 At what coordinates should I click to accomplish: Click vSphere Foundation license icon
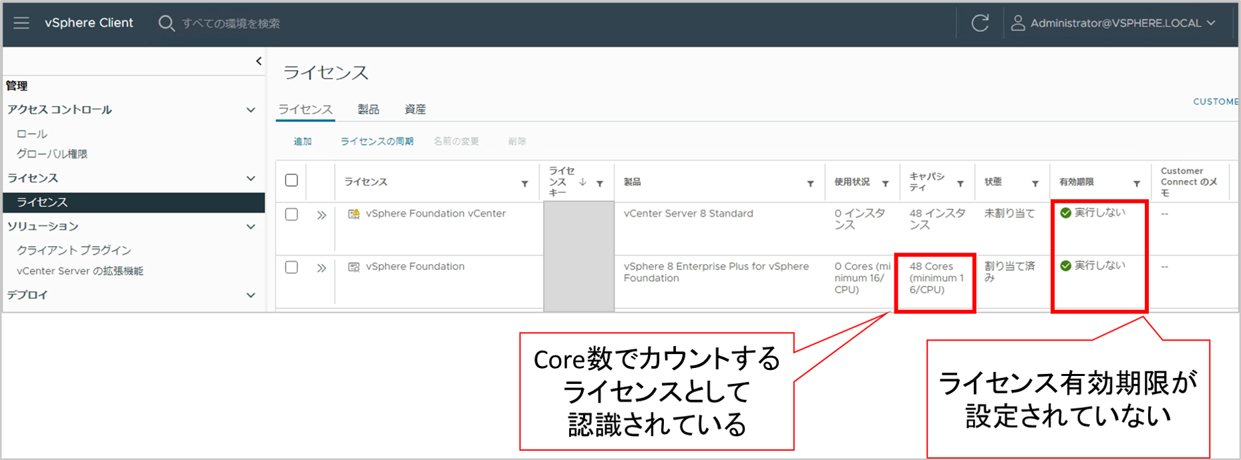tap(354, 267)
